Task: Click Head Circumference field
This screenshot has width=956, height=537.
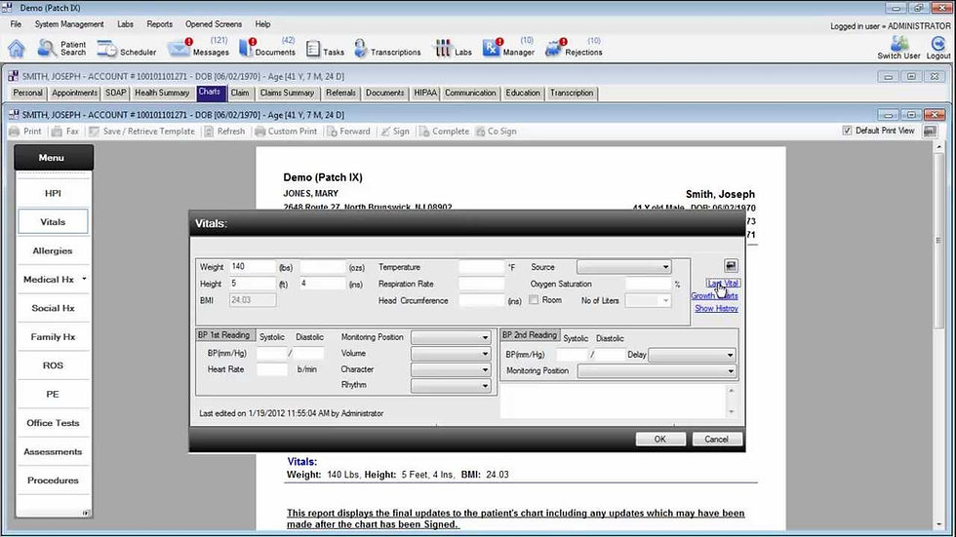Action: (x=482, y=300)
